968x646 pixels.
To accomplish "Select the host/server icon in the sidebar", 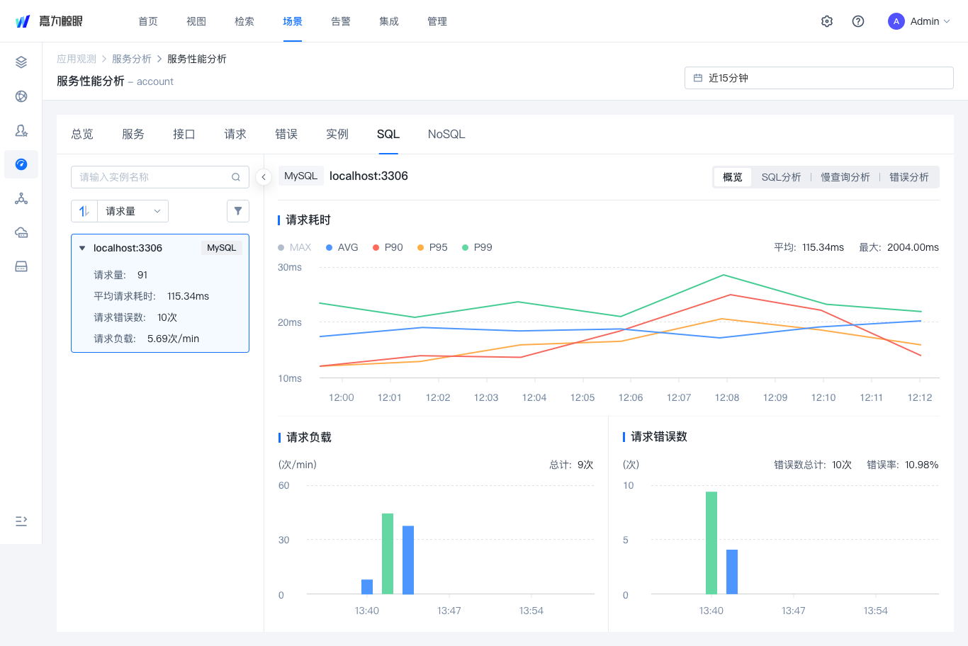I will 21,266.
